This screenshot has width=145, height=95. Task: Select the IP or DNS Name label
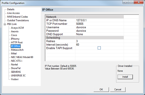click(x=57, y=20)
